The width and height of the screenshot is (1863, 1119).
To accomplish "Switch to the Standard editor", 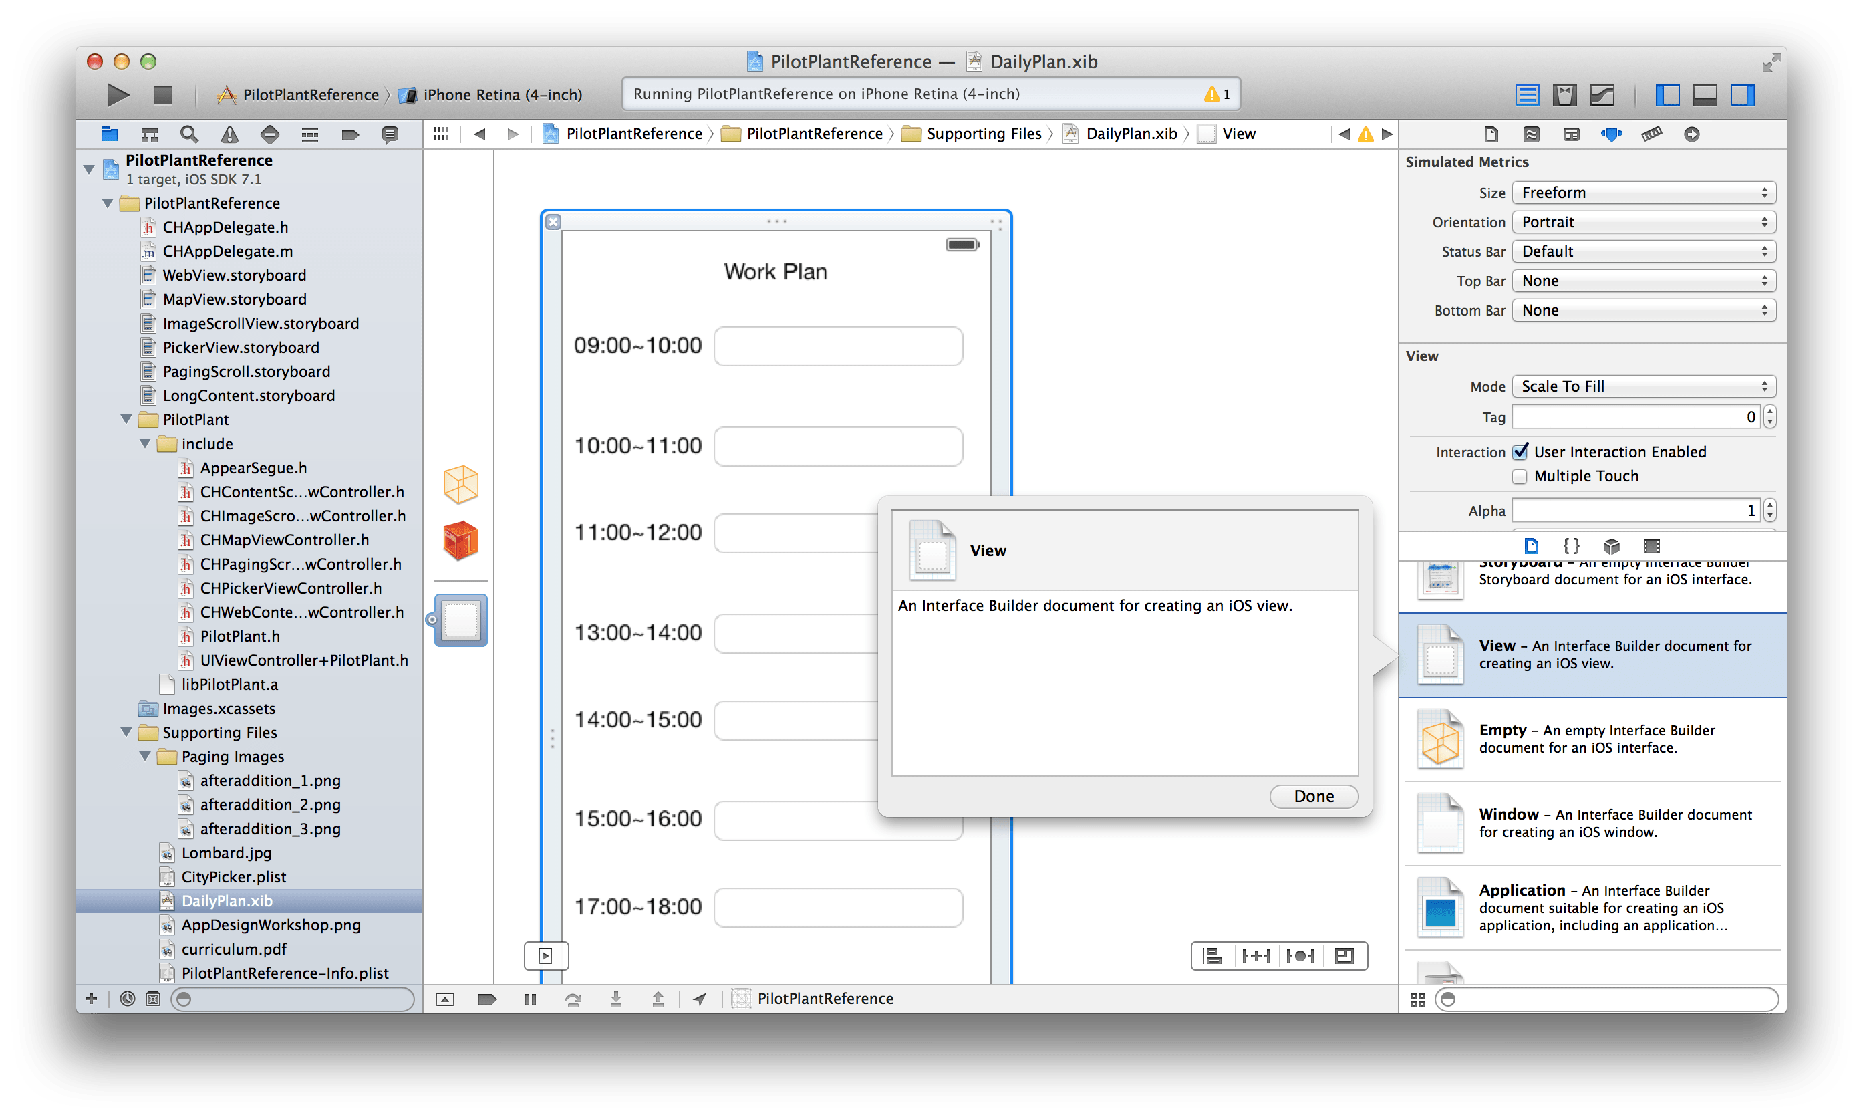I will pyautogui.click(x=1527, y=95).
